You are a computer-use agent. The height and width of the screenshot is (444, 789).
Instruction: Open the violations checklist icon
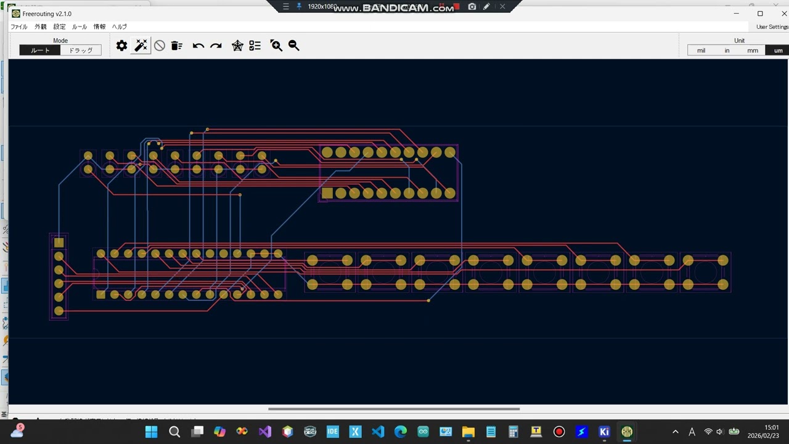(x=255, y=46)
